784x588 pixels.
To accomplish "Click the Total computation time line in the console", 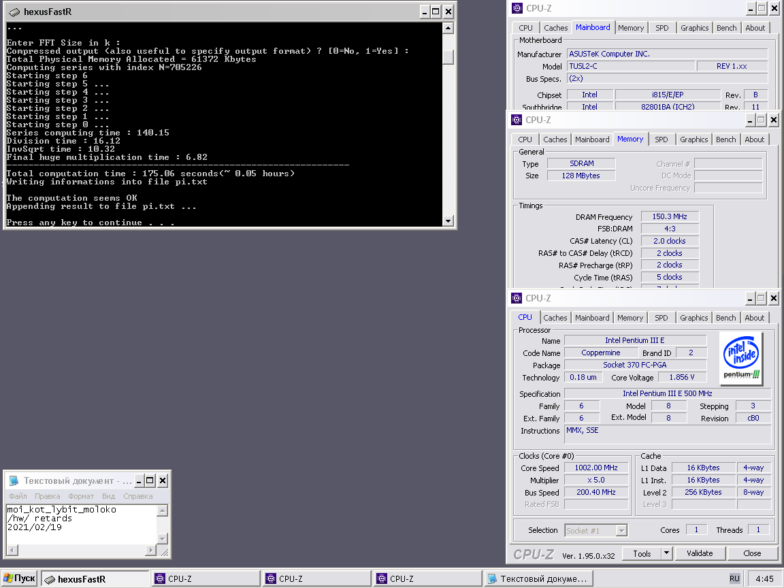I will [x=150, y=174].
